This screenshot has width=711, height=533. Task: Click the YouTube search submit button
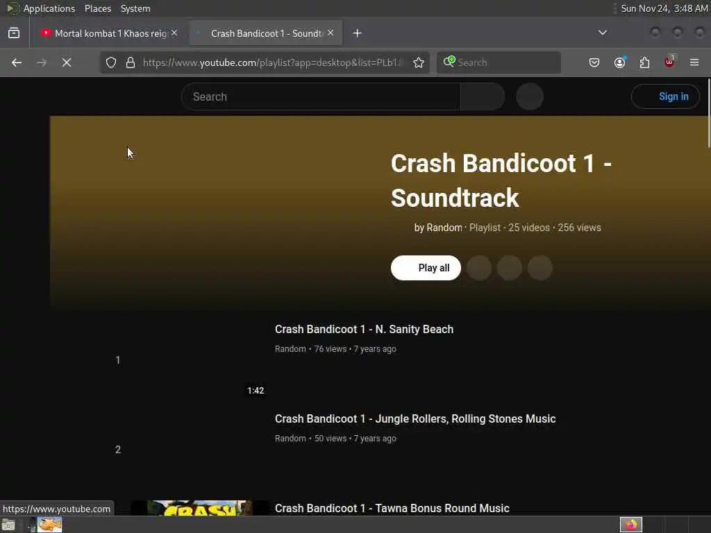click(482, 96)
